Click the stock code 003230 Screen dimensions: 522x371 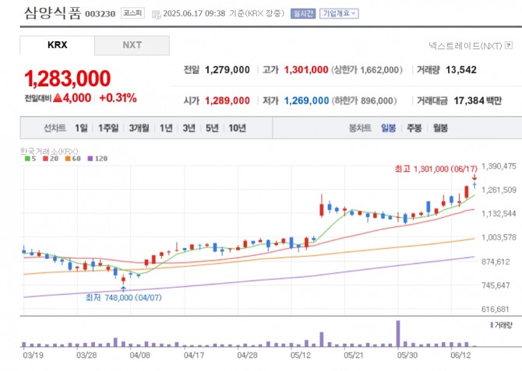tap(101, 14)
